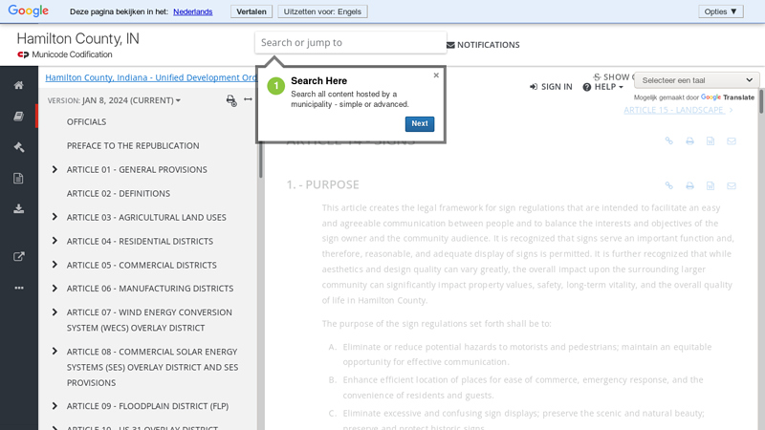Click the main page scrollbar
This screenshot has height=430, width=765.
tap(761, 101)
